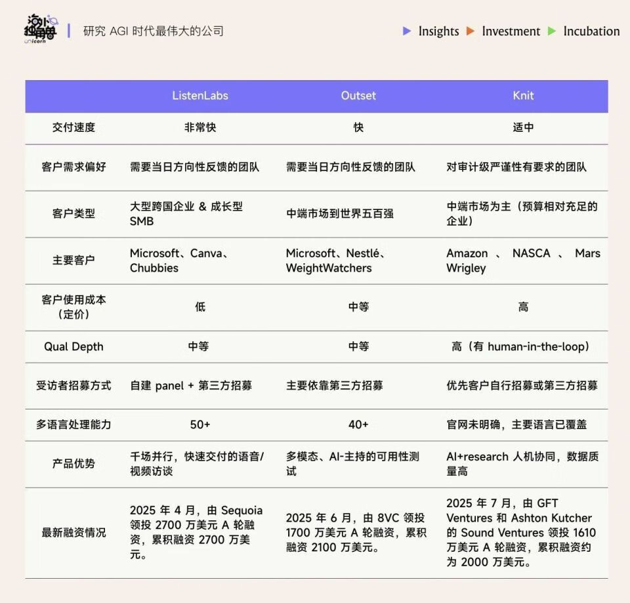Select the 最新融资情况 row label
Viewport: 630px width, 603px height.
point(73,532)
